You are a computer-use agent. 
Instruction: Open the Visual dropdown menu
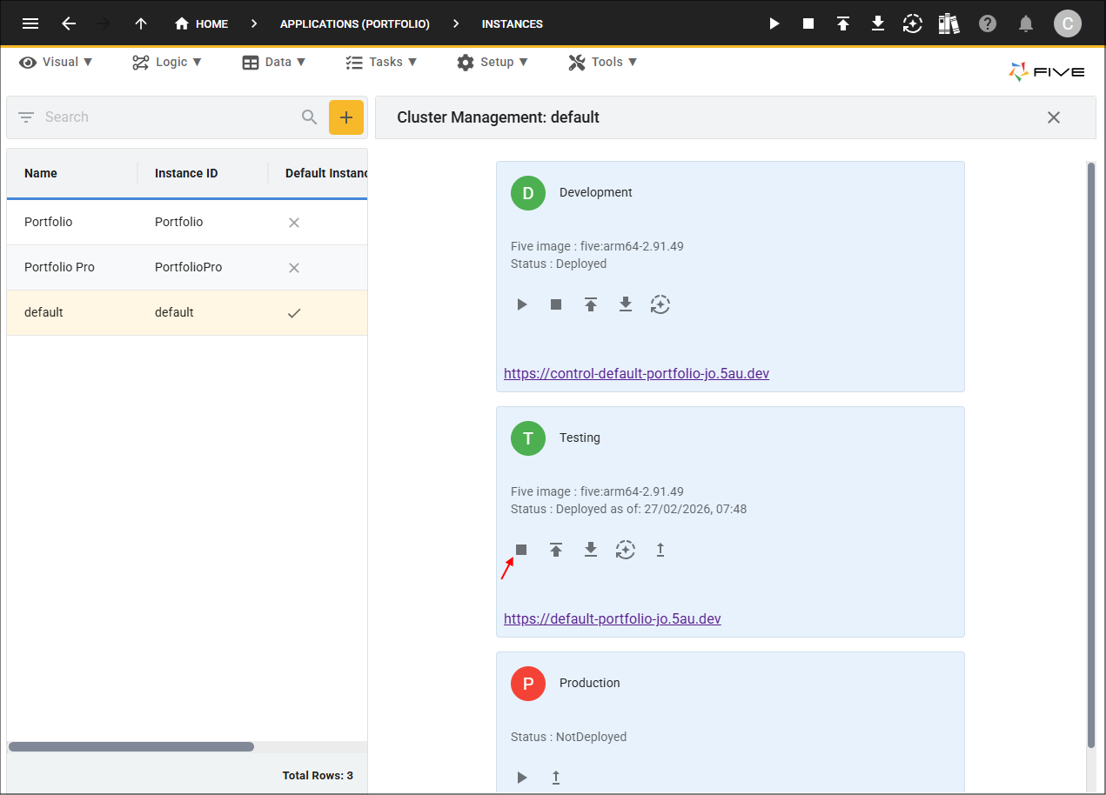coord(56,62)
